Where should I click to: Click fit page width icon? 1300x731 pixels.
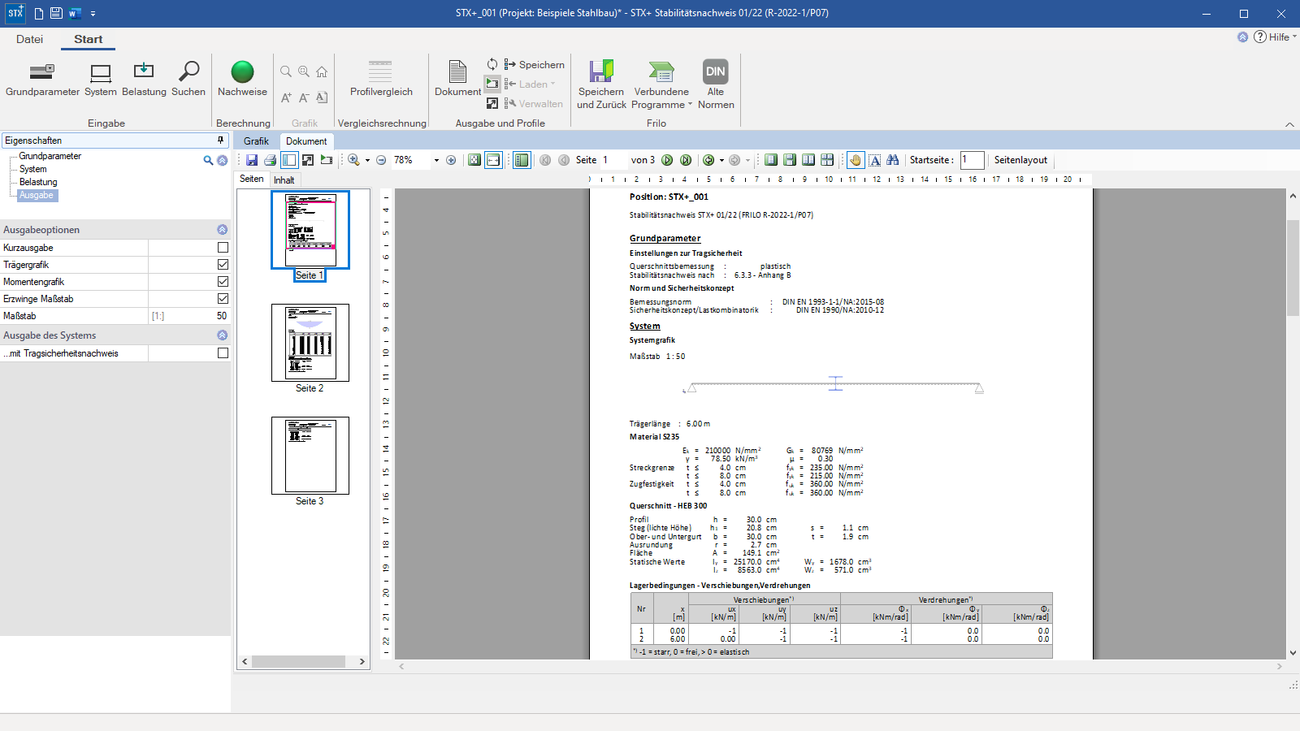pyautogui.click(x=493, y=160)
